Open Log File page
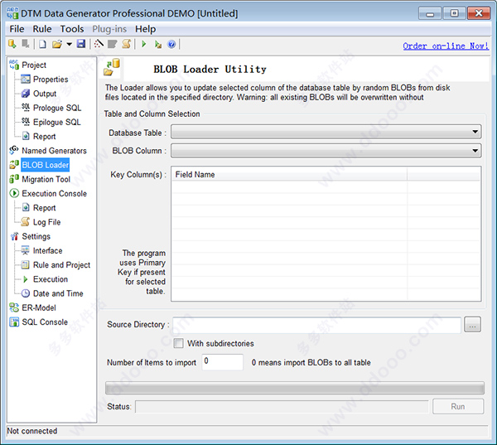This screenshot has width=497, height=445. click(x=47, y=222)
